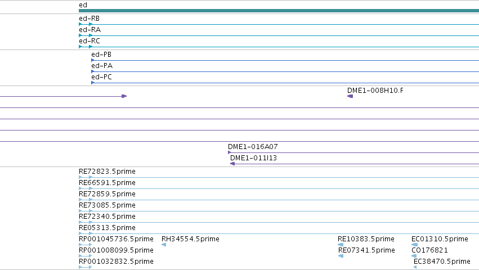Viewport: 479px width, 270px height.
Task: Click the ed-RA transcript start arrows
Action: (86, 35)
